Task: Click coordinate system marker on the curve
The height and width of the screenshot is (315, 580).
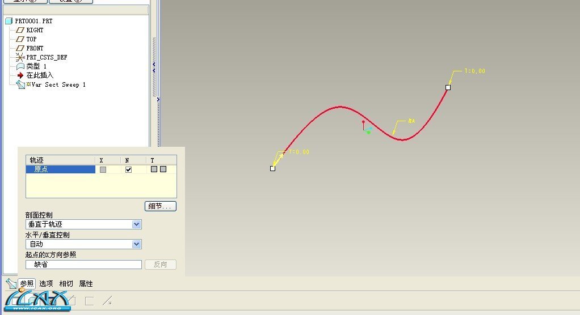Action: (x=367, y=127)
